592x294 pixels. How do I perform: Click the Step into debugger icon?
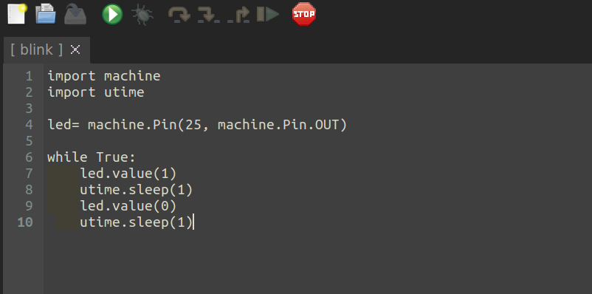click(x=208, y=15)
